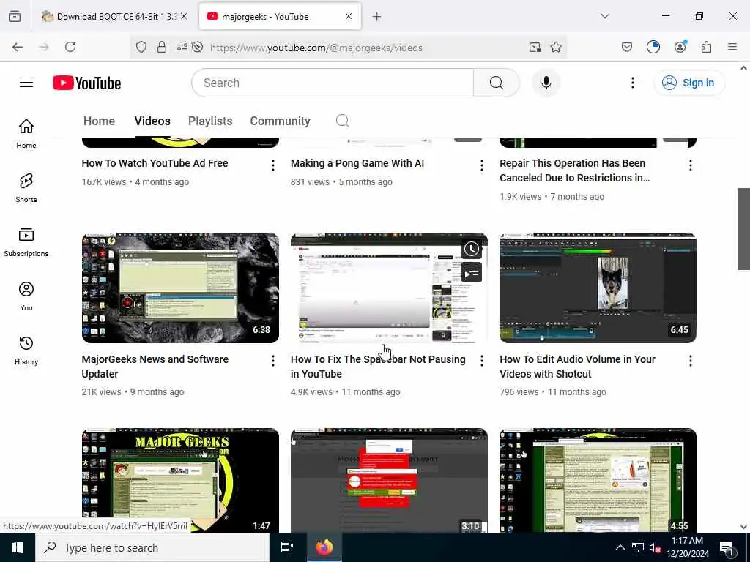Add Spacebar video to Watch later
The width and height of the screenshot is (750, 562).
[x=472, y=249]
